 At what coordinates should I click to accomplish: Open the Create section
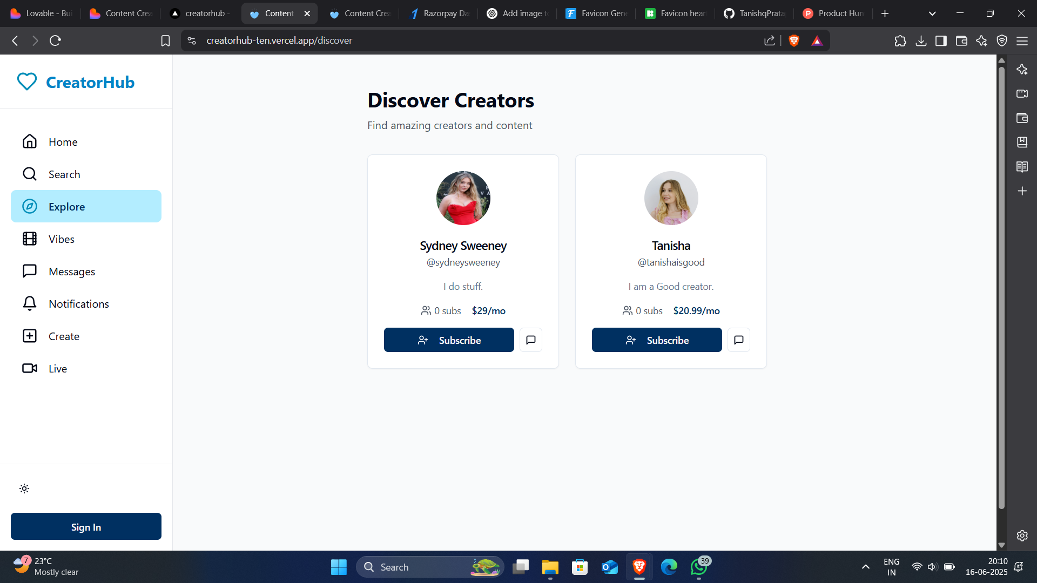(x=63, y=336)
